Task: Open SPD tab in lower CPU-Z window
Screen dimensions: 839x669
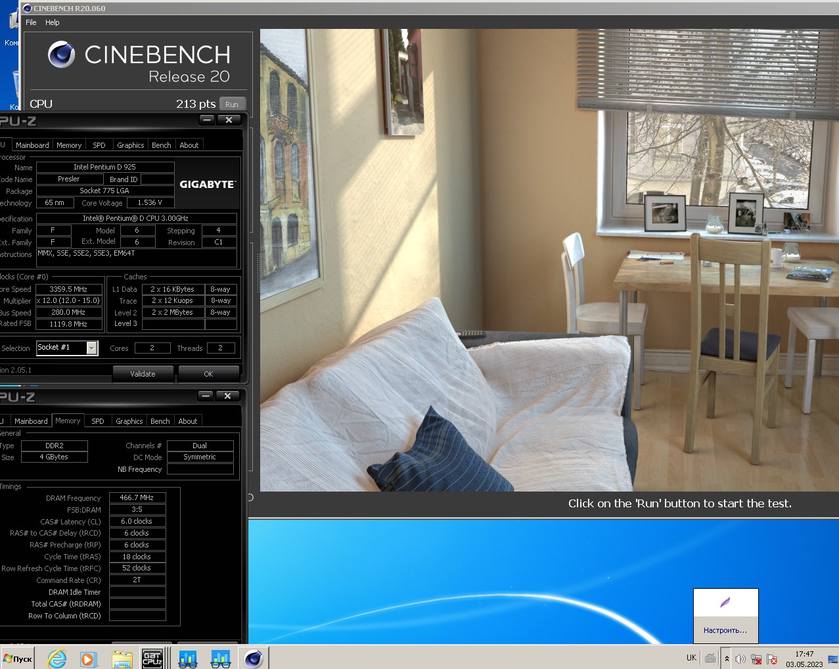Action: pos(98,421)
